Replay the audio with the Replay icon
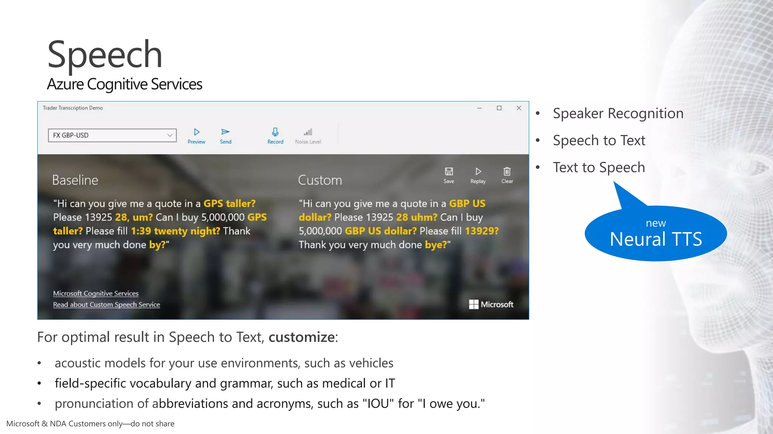The height and width of the screenshot is (434, 773). tap(478, 171)
